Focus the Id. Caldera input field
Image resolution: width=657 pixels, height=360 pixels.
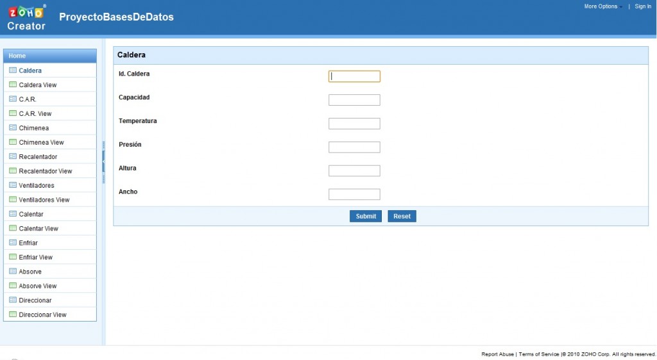(x=354, y=76)
